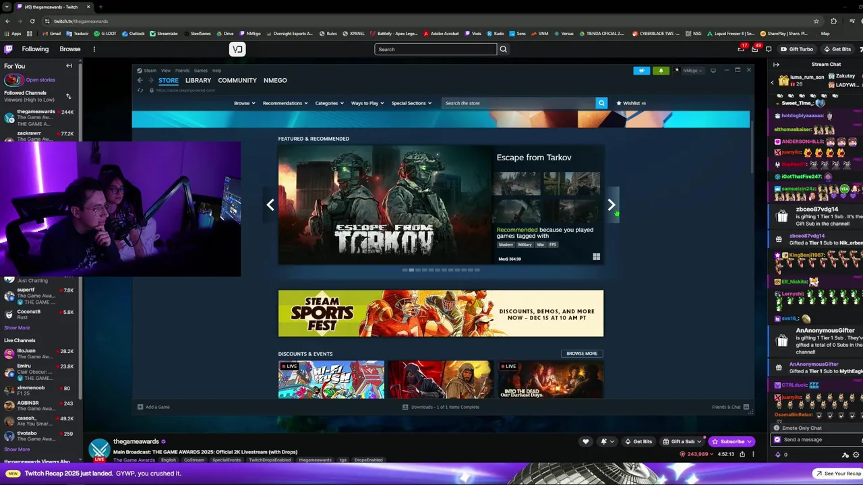Select carousel pagination dot under Tarkov banner
Screen dimensions: 863x485
tap(411, 270)
